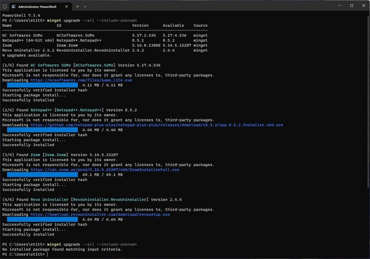Click the Zoom 69.1 MB progress bar
The height and width of the screenshot is (259, 370).
click(43, 175)
